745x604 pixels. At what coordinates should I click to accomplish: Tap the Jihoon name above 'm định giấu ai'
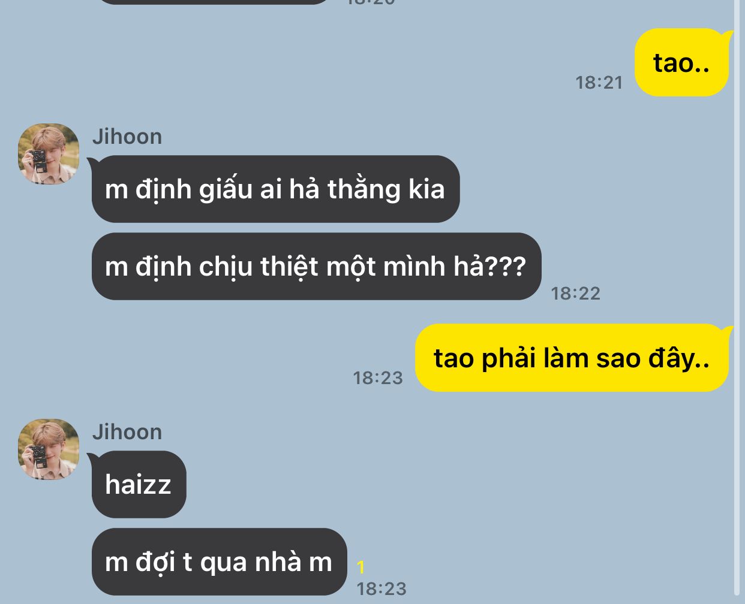(x=127, y=137)
